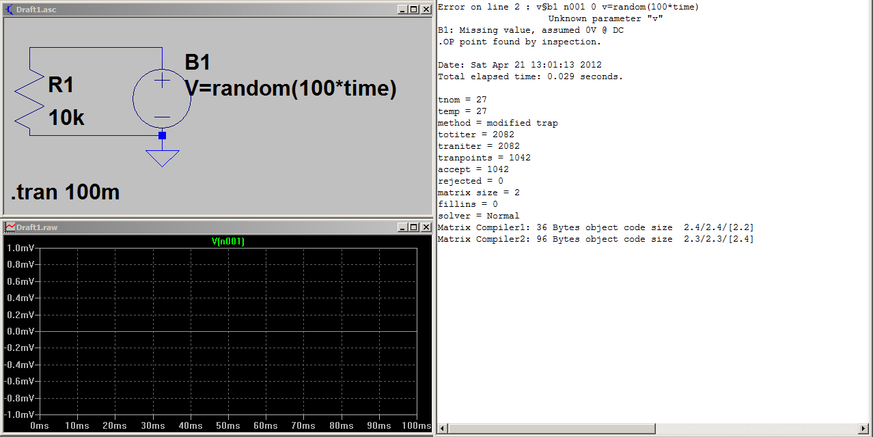Click the Draft1.asc window title
Screen dimensions: 873x437
tap(35, 10)
